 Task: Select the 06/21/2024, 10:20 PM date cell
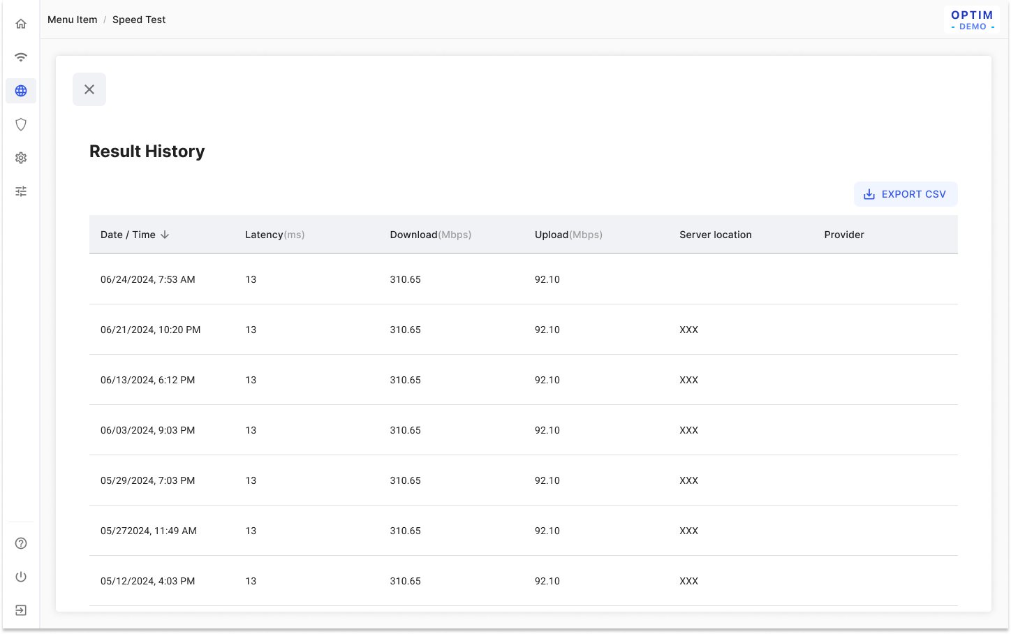(151, 330)
